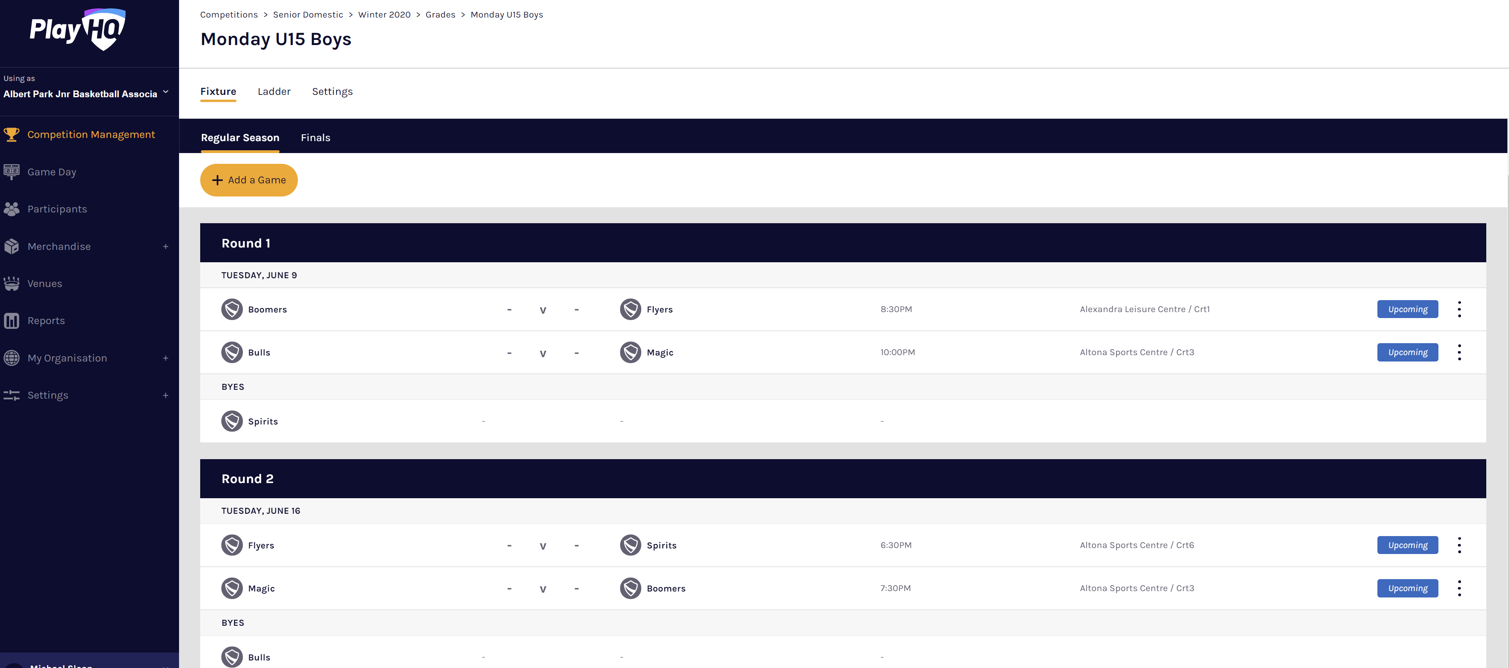Click the Reports chart icon
1509x668 pixels.
pos(12,321)
